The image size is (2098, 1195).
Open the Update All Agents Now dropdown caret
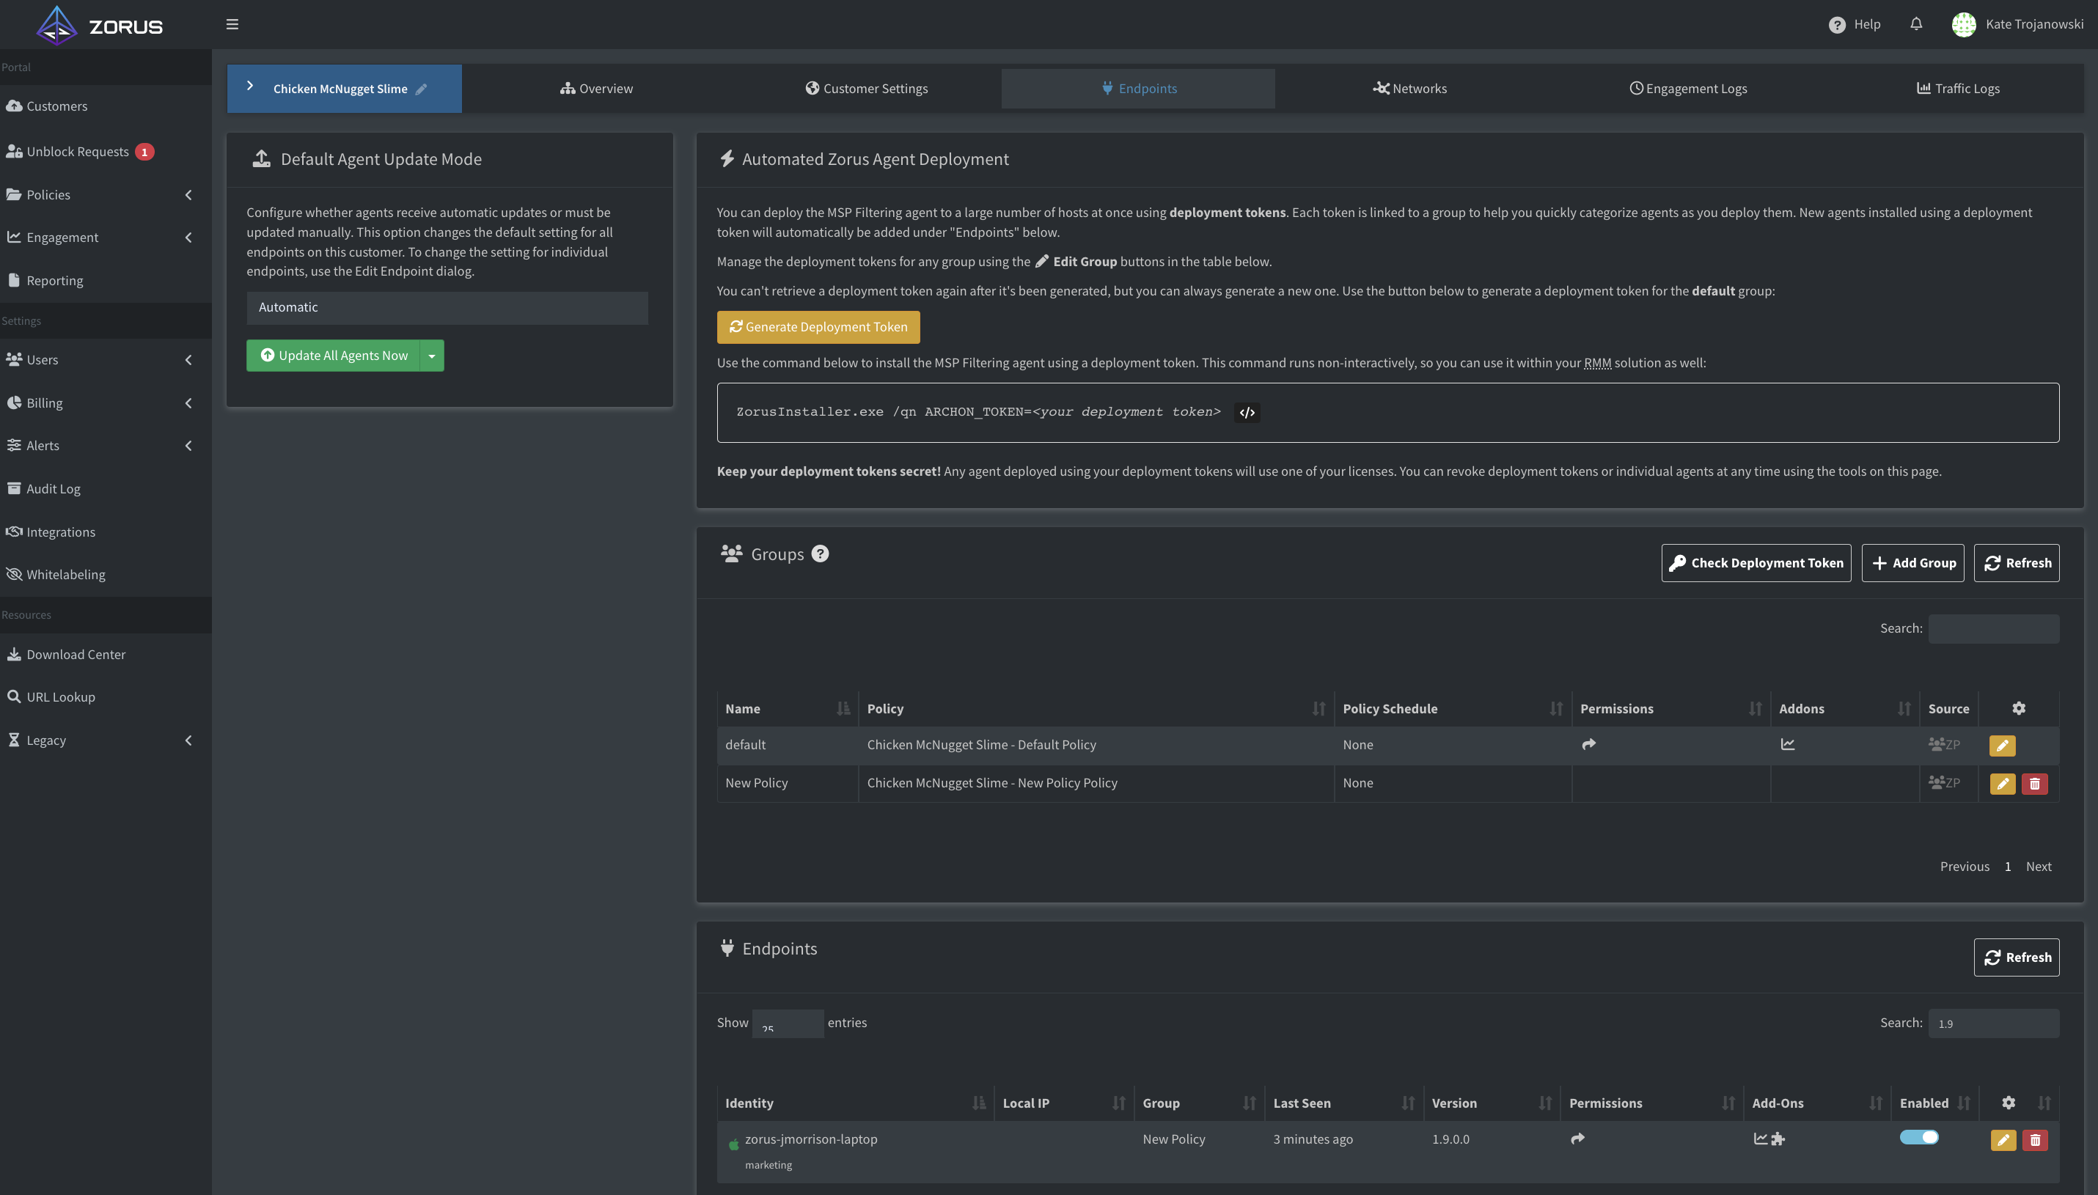pyautogui.click(x=432, y=355)
